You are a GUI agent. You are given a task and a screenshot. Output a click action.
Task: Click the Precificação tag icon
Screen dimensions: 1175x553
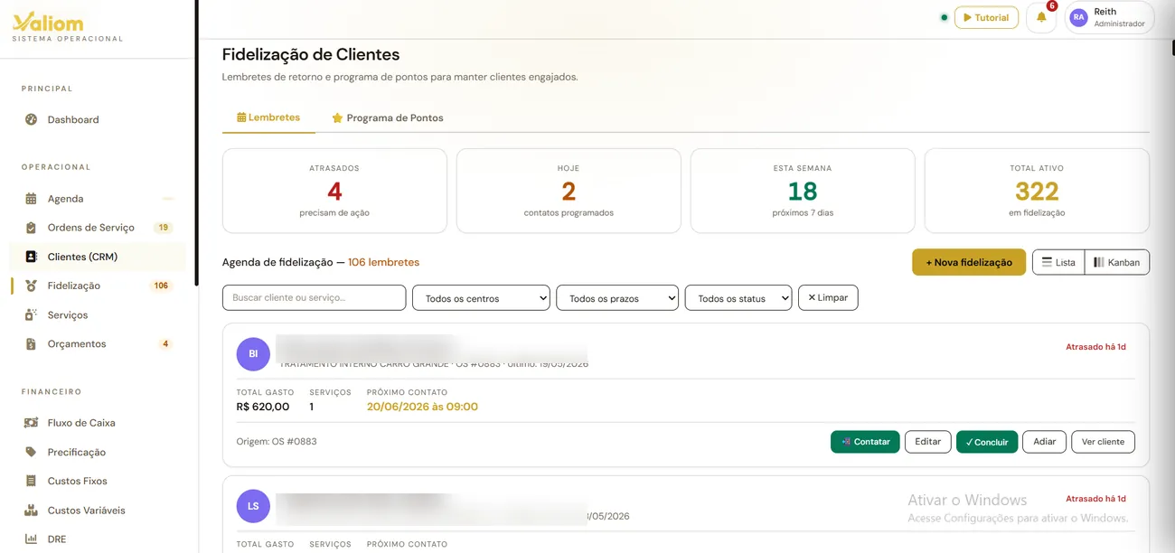31,452
